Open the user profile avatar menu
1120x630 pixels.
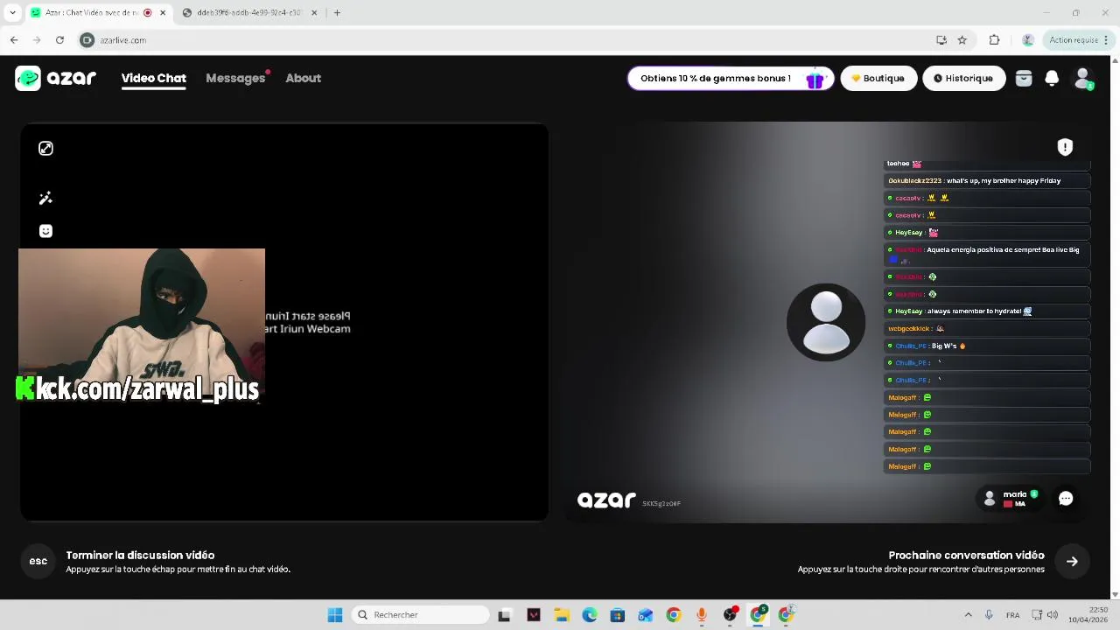tap(1083, 78)
